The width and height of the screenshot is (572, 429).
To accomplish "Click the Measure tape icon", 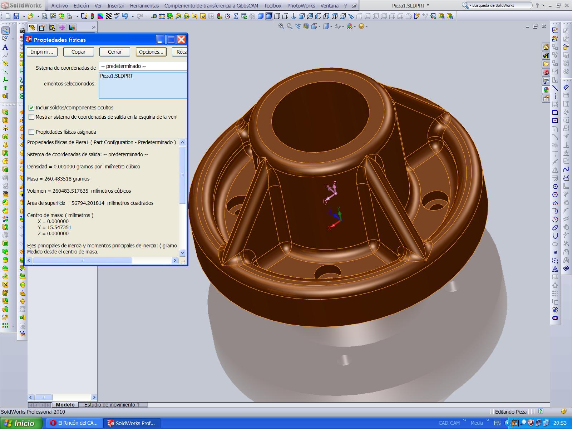I will tap(154, 16).
